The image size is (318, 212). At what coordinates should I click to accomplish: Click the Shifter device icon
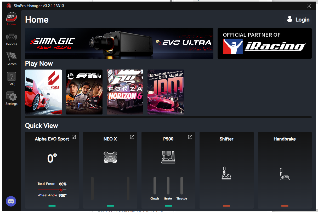pos(226,173)
